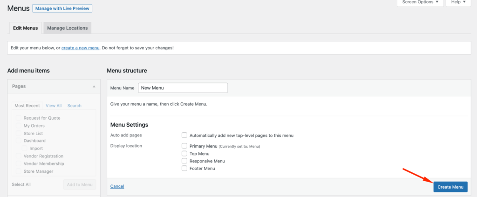The width and height of the screenshot is (477, 197).
Task: Enable automatically add new top-level pages
Action: click(x=184, y=135)
